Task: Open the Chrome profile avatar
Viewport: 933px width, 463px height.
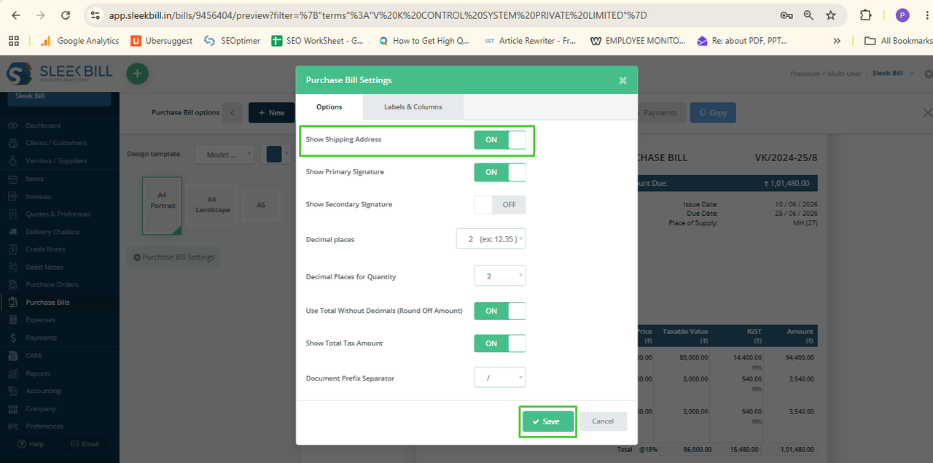Action: [x=902, y=15]
